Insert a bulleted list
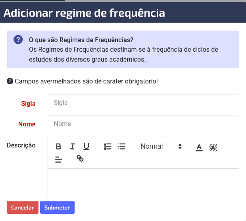Viewport: 246px width, 221px height. (x=121, y=147)
